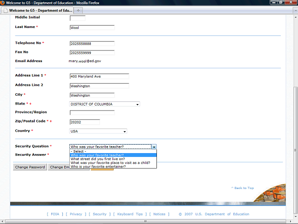Click the Change Email button

coord(59,167)
